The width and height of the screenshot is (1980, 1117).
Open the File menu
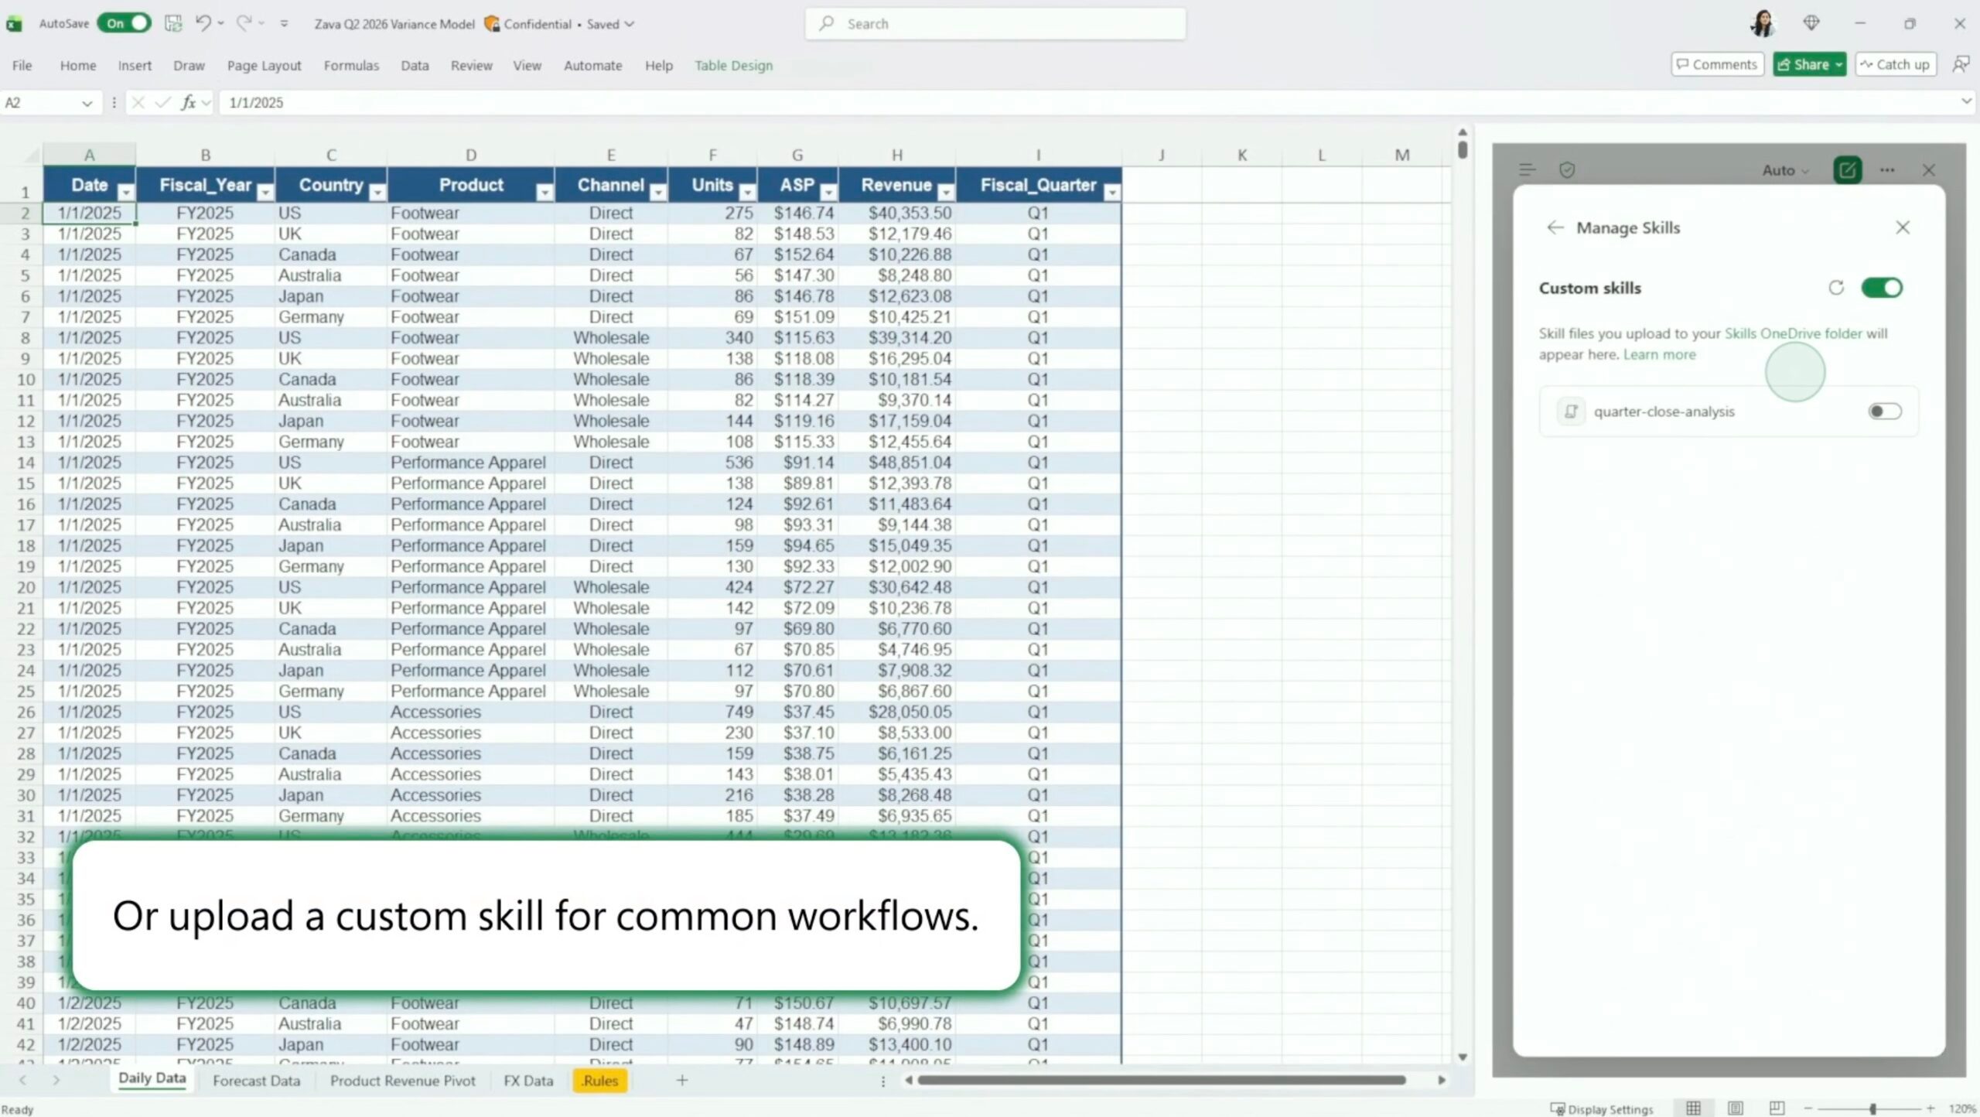point(22,66)
